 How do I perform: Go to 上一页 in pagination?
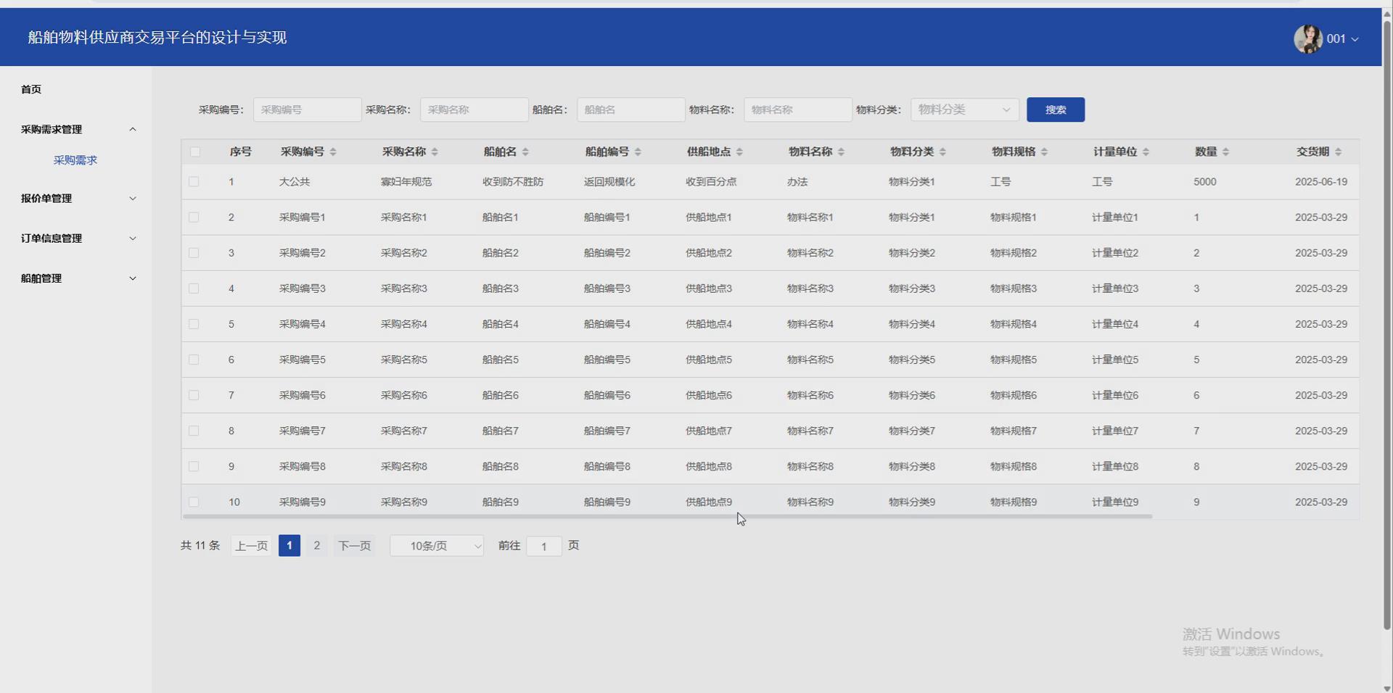[251, 546]
